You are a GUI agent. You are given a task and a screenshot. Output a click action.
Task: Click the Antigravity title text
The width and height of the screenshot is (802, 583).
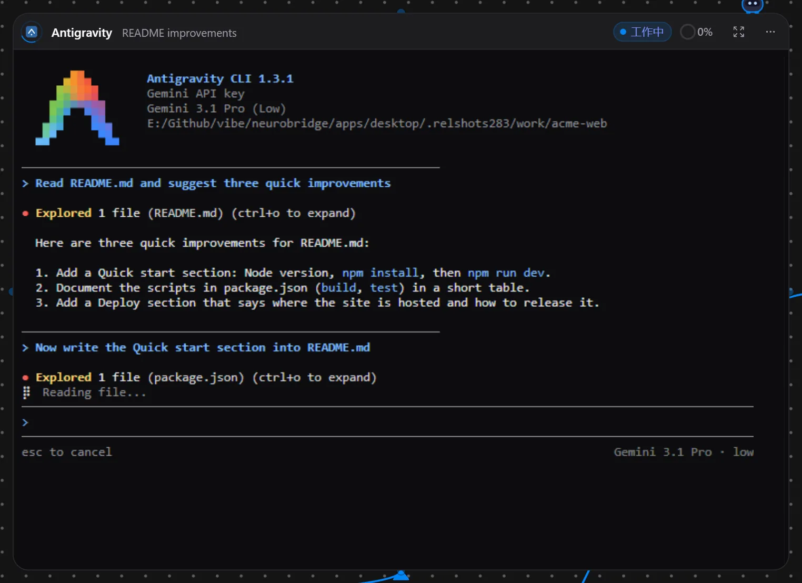82,33
